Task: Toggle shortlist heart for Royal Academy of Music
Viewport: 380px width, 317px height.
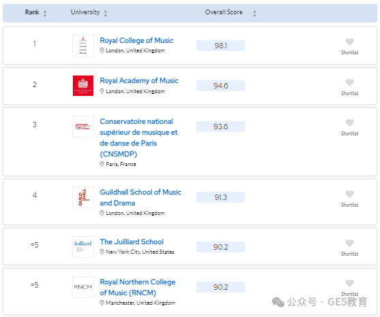Action: point(349,82)
